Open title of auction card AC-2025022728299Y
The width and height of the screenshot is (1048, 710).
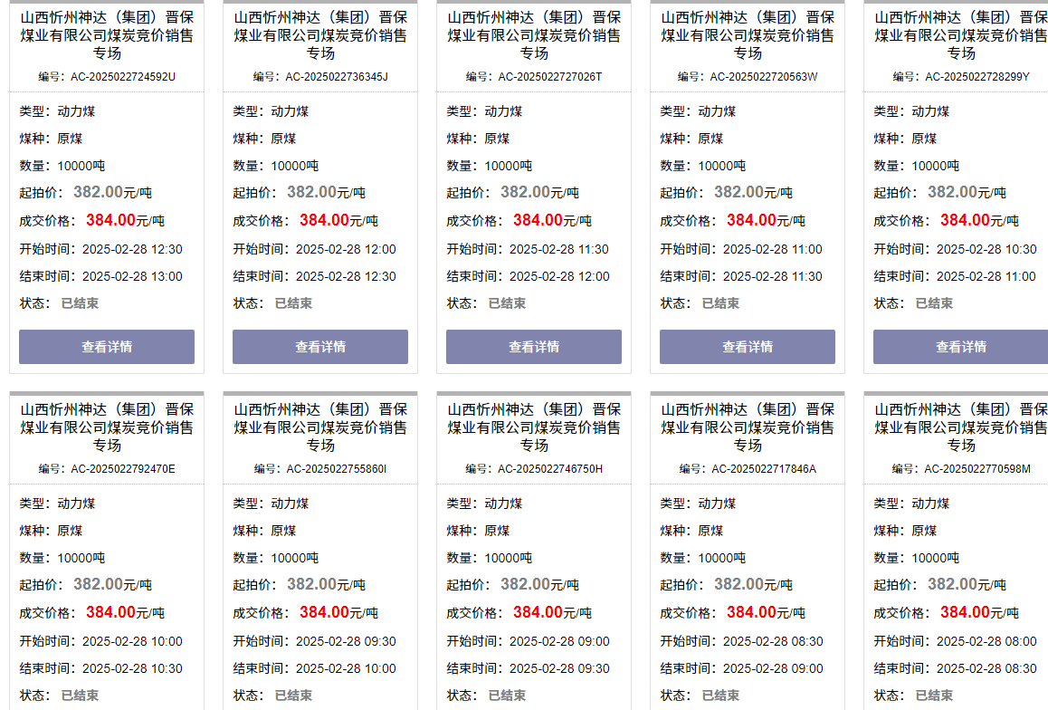pyautogui.click(x=960, y=35)
